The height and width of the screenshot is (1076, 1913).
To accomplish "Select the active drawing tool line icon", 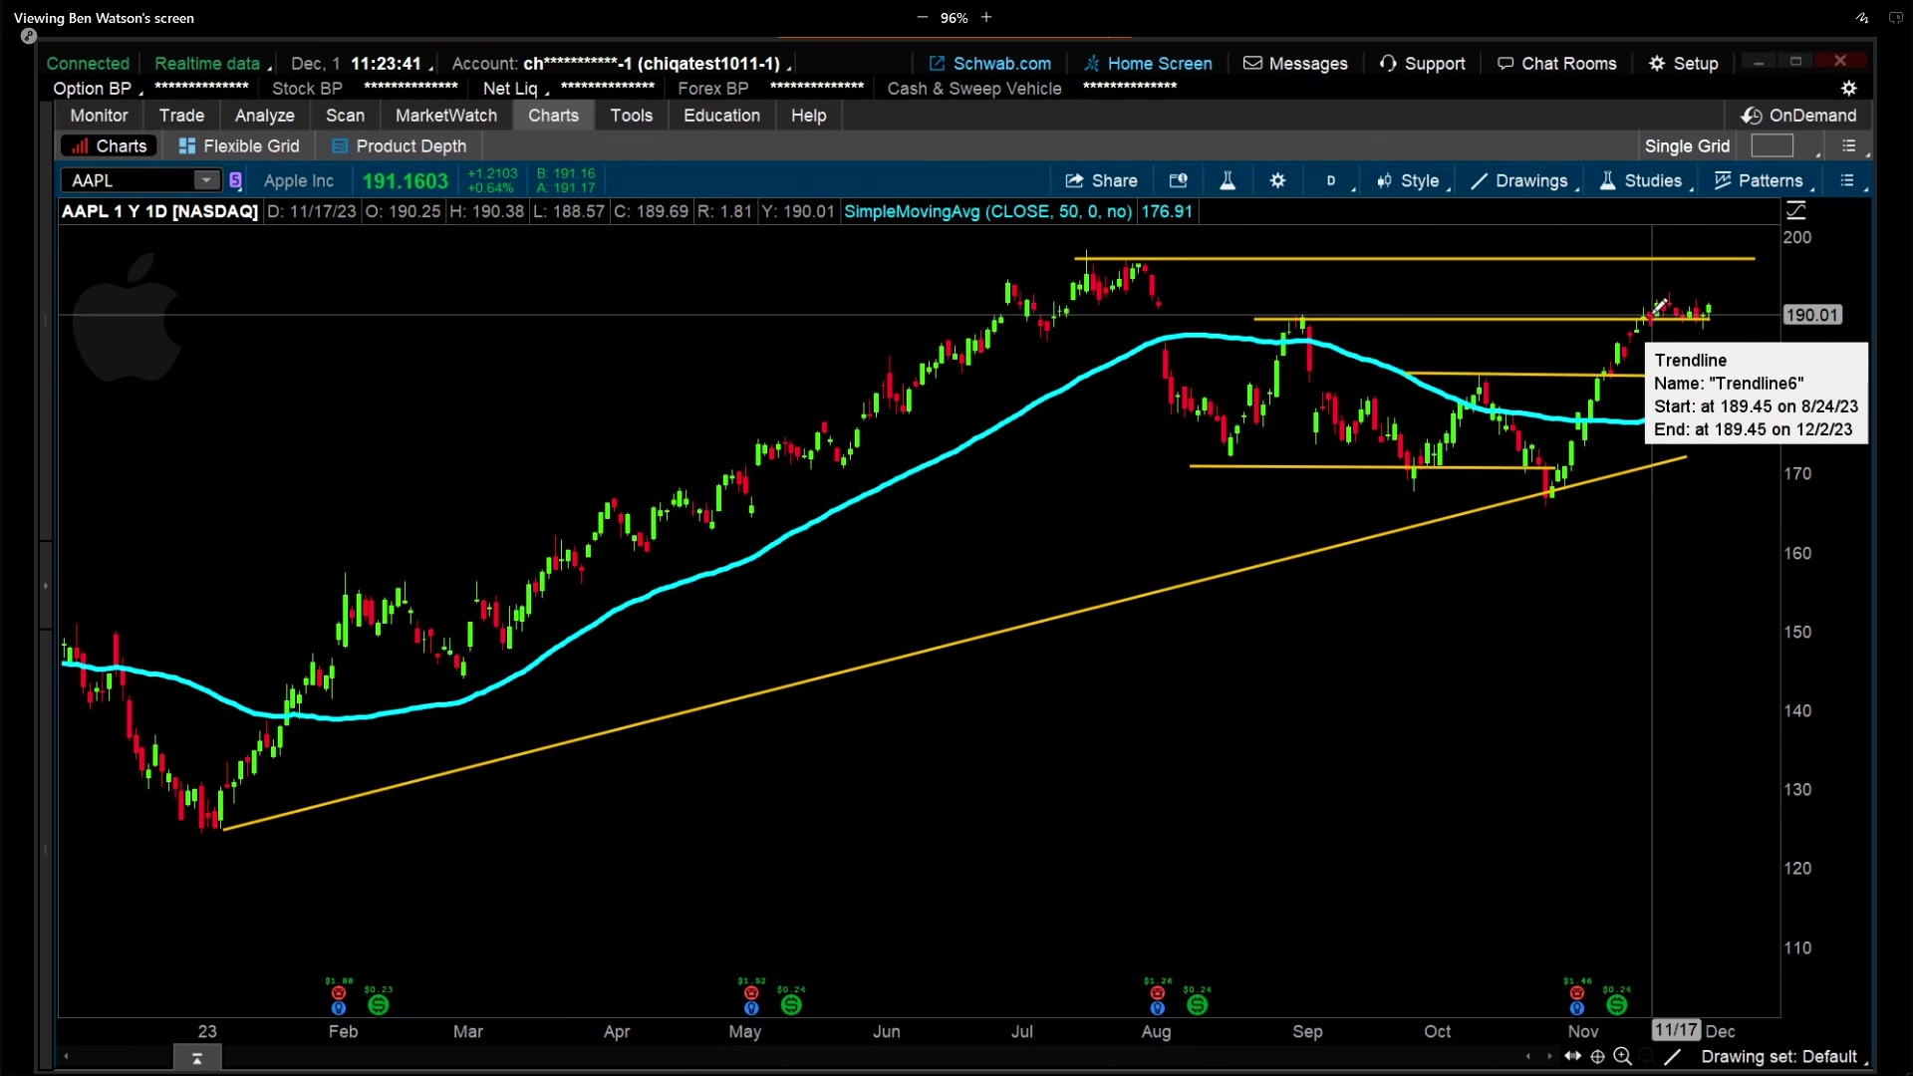I will pyautogui.click(x=1673, y=1056).
